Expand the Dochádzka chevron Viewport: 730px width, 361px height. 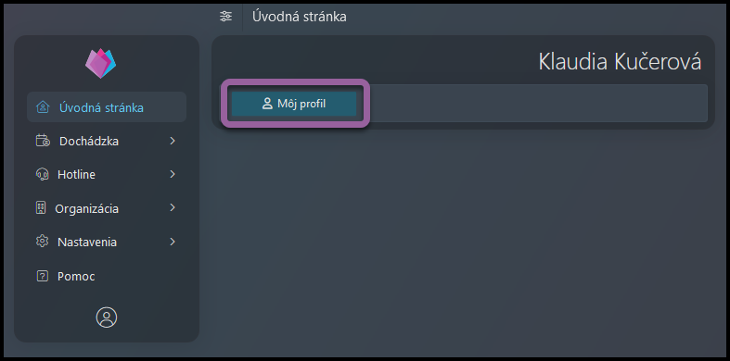tap(173, 141)
